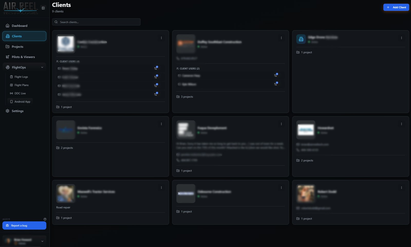The width and height of the screenshot is (411, 247).
Task: Open DDC Live
Action: [20, 93]
